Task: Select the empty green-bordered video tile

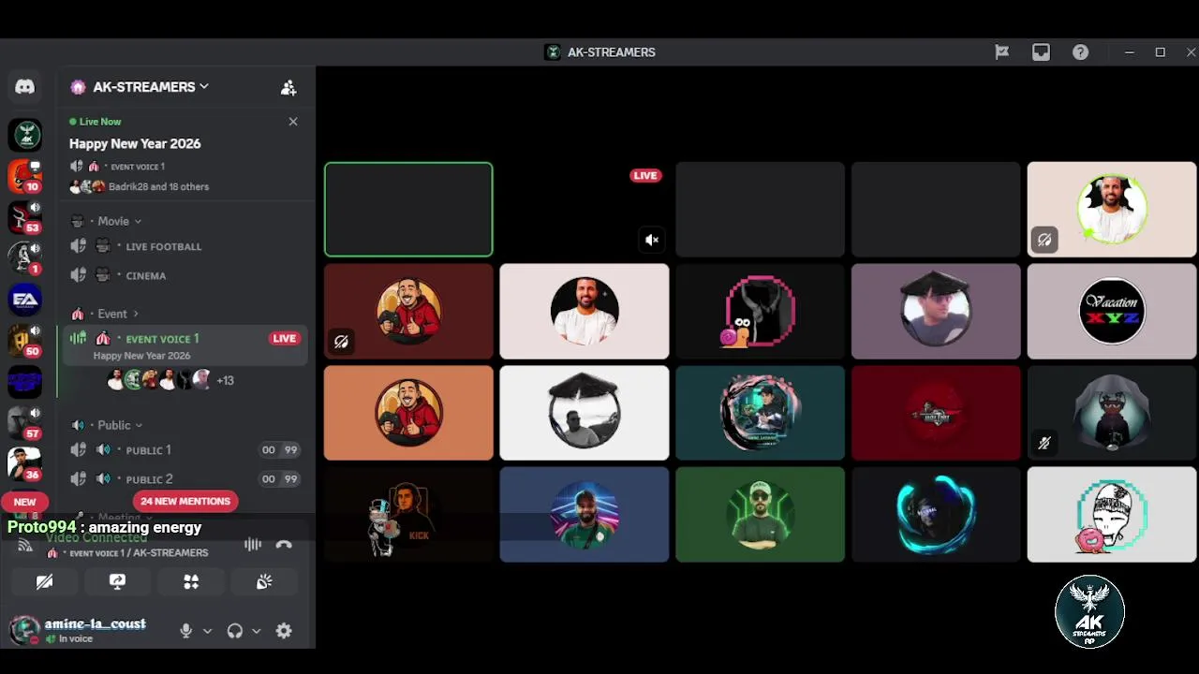Action: (x=408, y=210)
